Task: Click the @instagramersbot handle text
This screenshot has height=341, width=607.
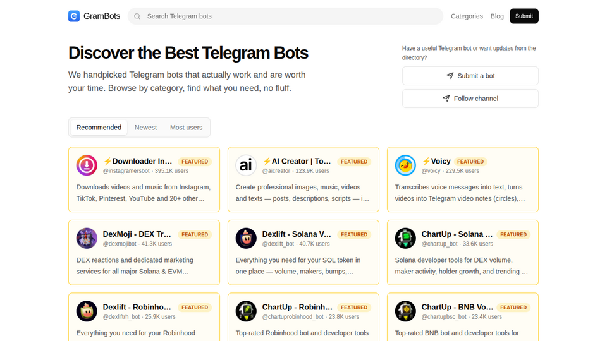Action: 126,171
